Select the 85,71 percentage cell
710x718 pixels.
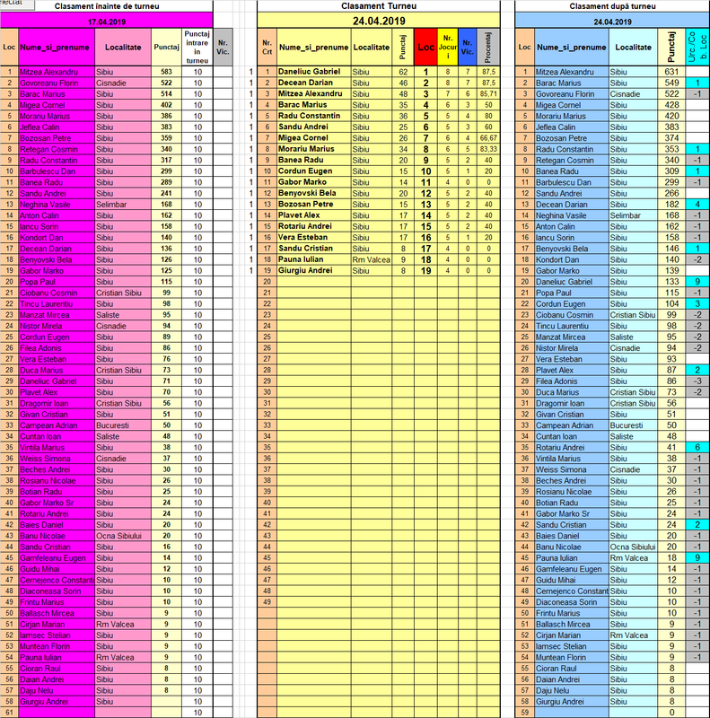(x=488, y=94)
